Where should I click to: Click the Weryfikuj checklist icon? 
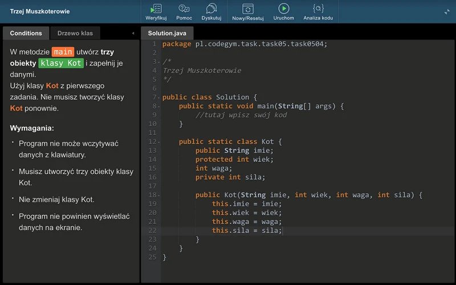click(x=156, y=9)
